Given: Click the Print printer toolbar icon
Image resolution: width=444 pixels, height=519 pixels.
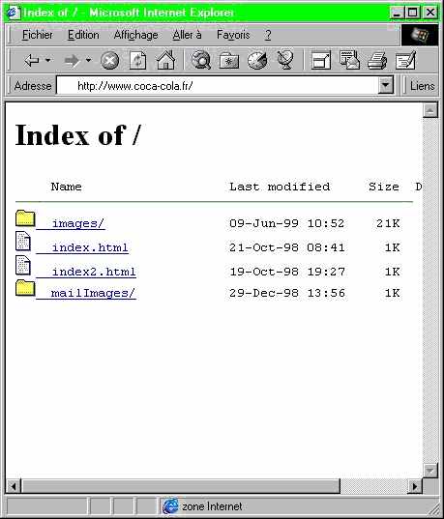Looking at the screenshot, I should 377,61.
